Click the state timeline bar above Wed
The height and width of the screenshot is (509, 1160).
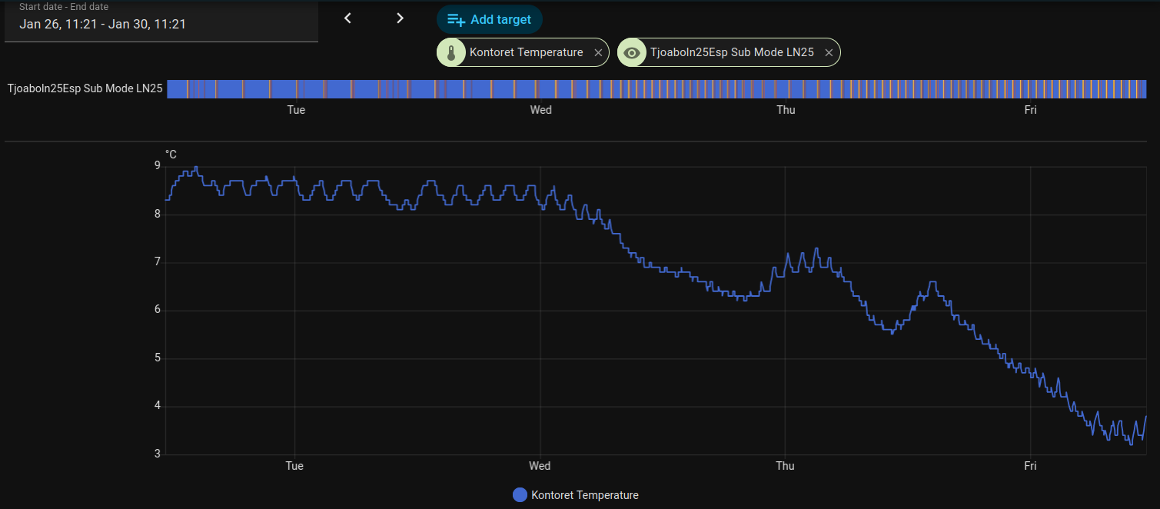(540, 88)
